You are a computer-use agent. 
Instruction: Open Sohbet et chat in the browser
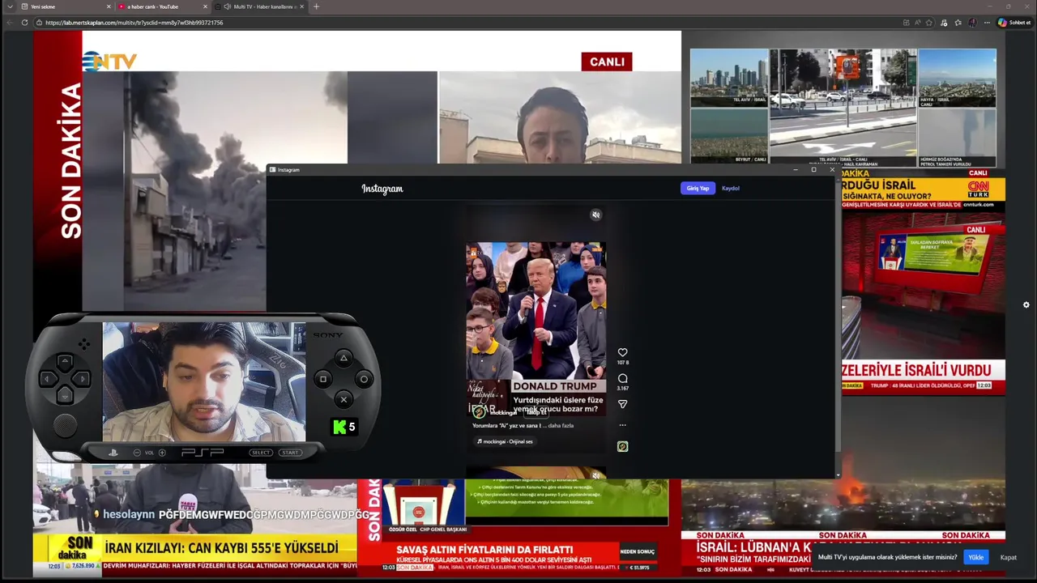tap(1014, 23)
